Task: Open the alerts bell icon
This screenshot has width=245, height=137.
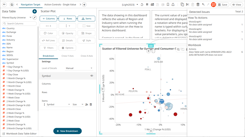Action: pos(173,5)
